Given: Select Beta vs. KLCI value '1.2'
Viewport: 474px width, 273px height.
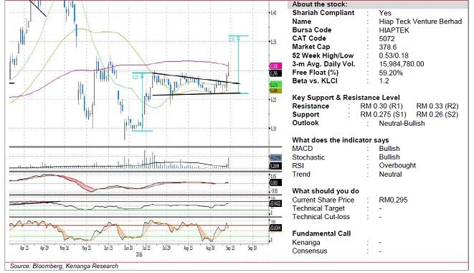Looking at the screenshot, I should 384,81.
